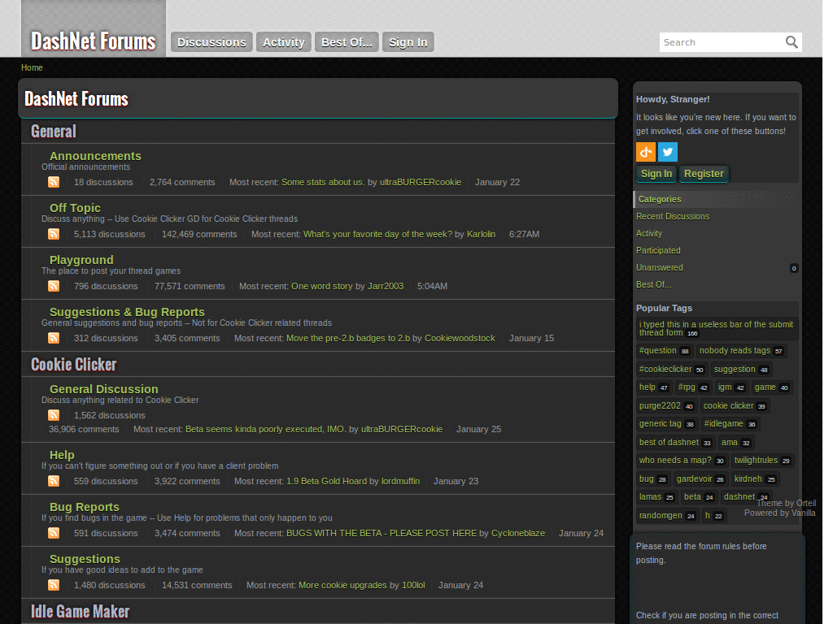
Task: Click the Home breadcrumb link
Action: tap(32, 67)
